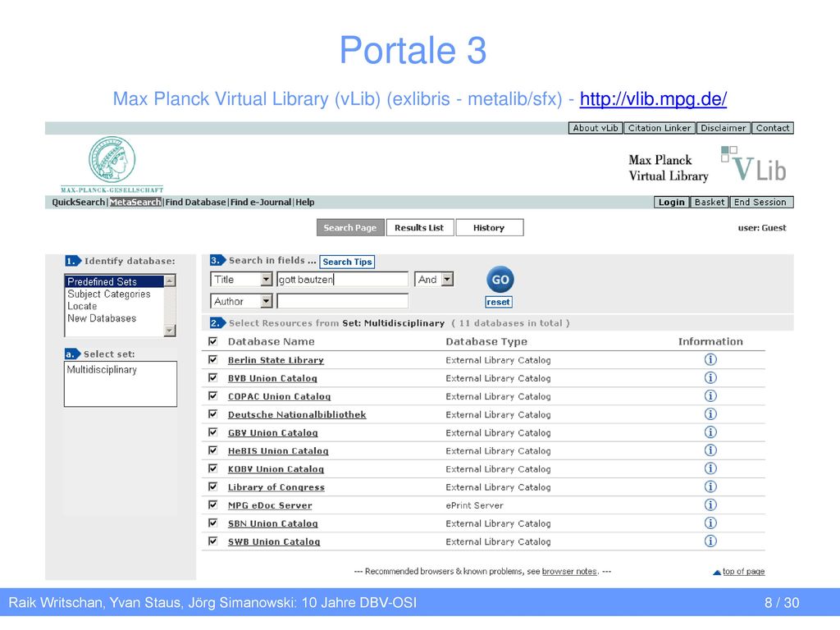Toggle Library of Congress checkbox
The height and width of the screenshot is (630, 840).
pyautogui.click(x=213, y=486)
